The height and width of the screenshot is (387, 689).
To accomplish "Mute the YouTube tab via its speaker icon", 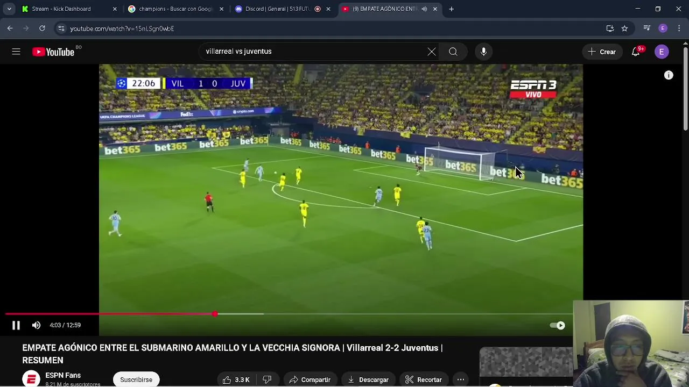I will tap(424, 9).
